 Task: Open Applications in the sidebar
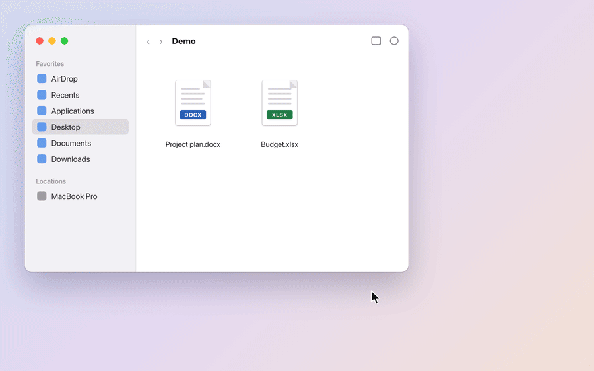click(81, 111)
